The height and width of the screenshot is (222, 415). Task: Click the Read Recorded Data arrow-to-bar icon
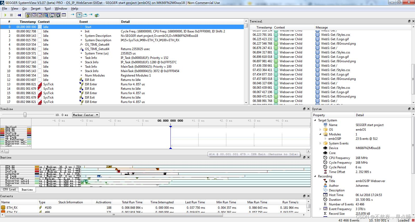19,15
